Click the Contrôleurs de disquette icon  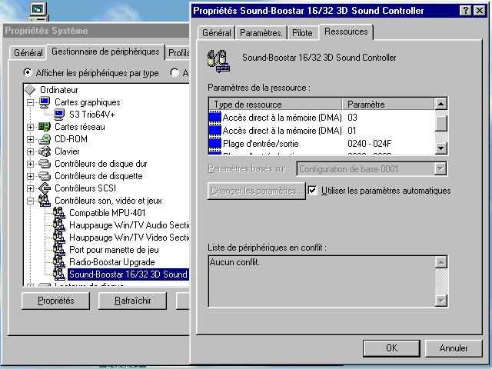(45, 176)
